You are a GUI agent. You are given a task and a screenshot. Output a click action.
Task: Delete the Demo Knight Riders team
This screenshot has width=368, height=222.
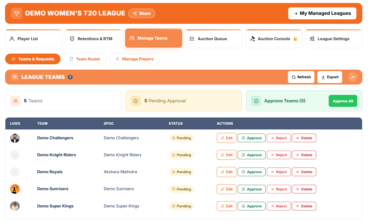[x=304, y=155]
